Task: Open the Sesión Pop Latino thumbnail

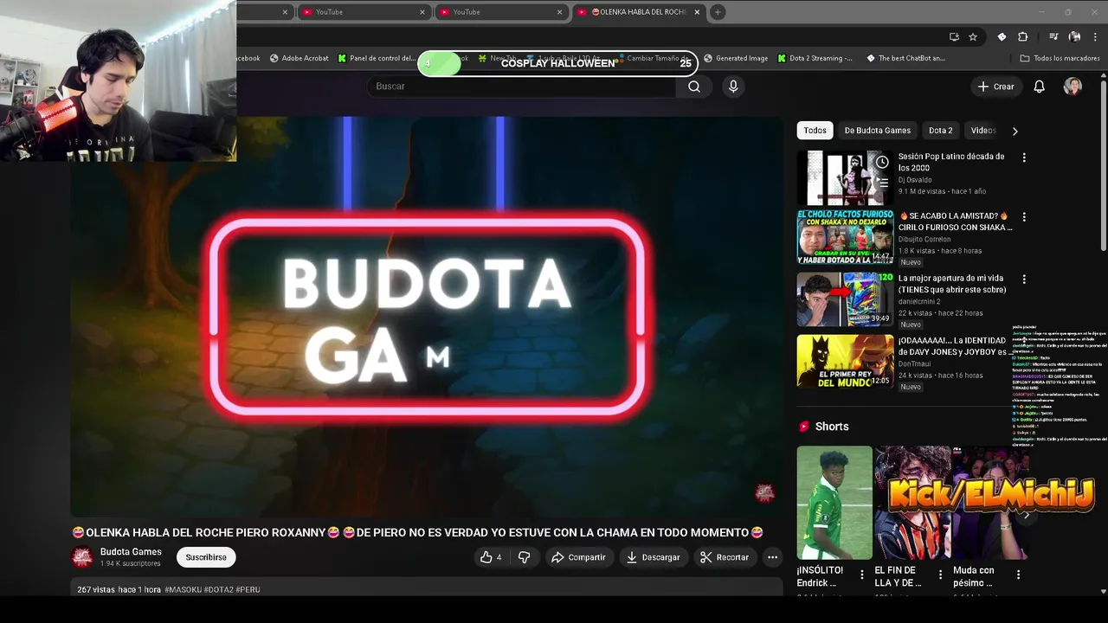Action: tap(845, 177)
